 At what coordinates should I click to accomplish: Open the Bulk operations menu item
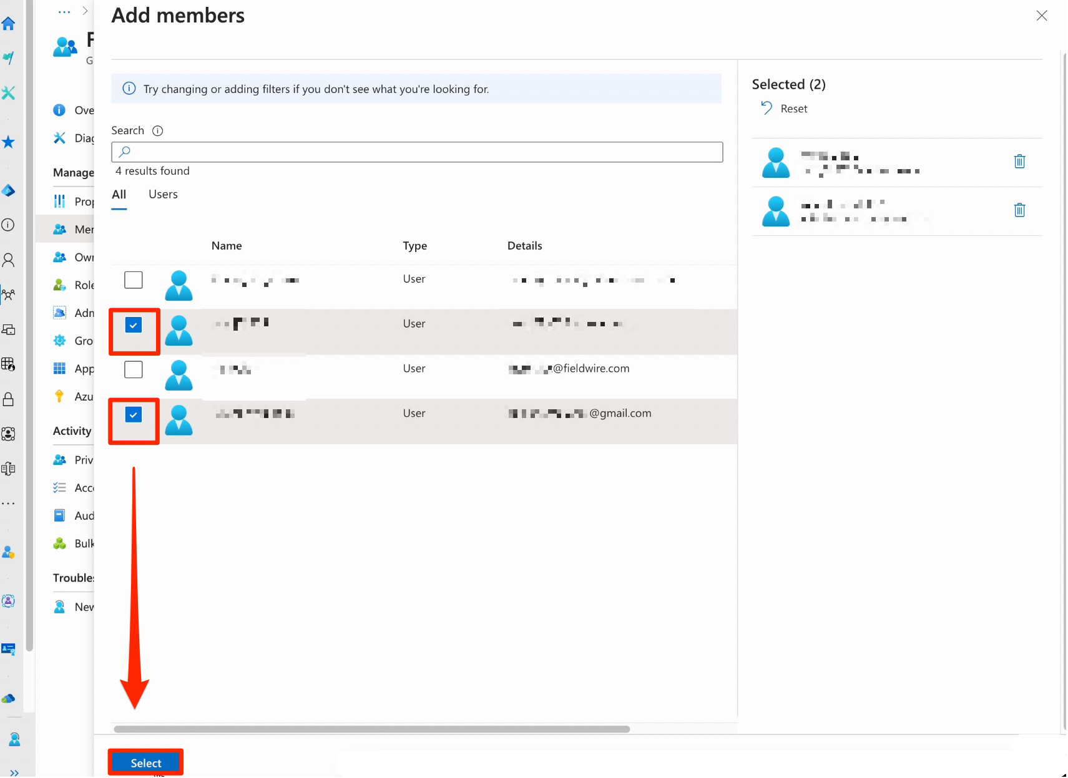click(73, 543)
